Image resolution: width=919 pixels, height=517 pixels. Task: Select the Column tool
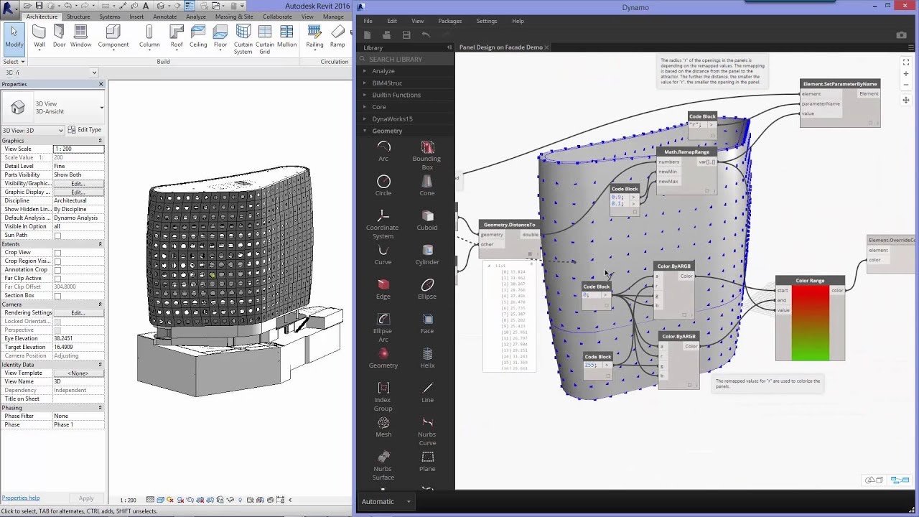click(x=149, y=37)
